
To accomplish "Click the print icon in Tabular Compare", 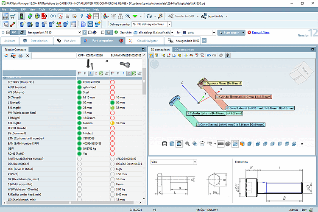I will pyautogui.click(x=20, y=56).
